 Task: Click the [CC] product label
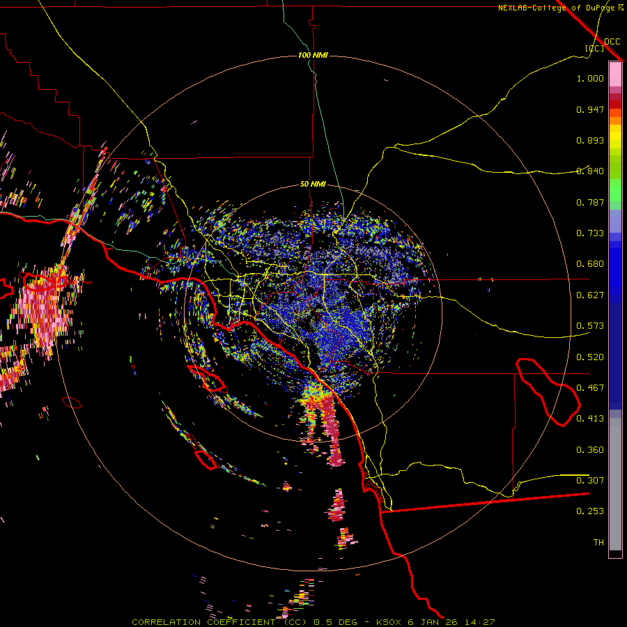tap(595, 48)
